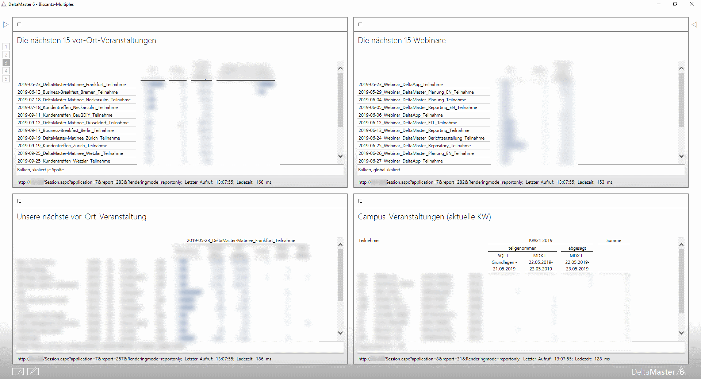The width and height of the screenshot is (701, 379).
Task: Click the pencil edit icon at bottom left
Action: click(33, 371)
